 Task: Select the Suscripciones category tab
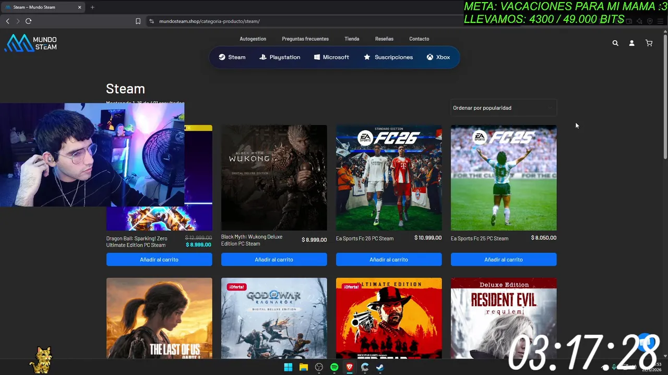point(388,57)
